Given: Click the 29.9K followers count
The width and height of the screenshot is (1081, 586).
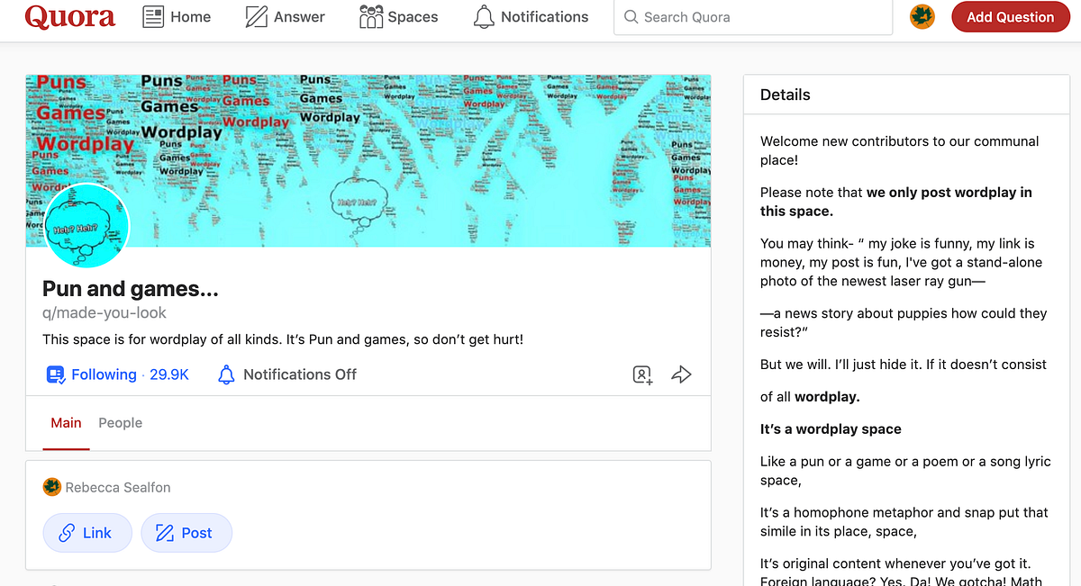Looking at the screenshot, I should (169, 374).
